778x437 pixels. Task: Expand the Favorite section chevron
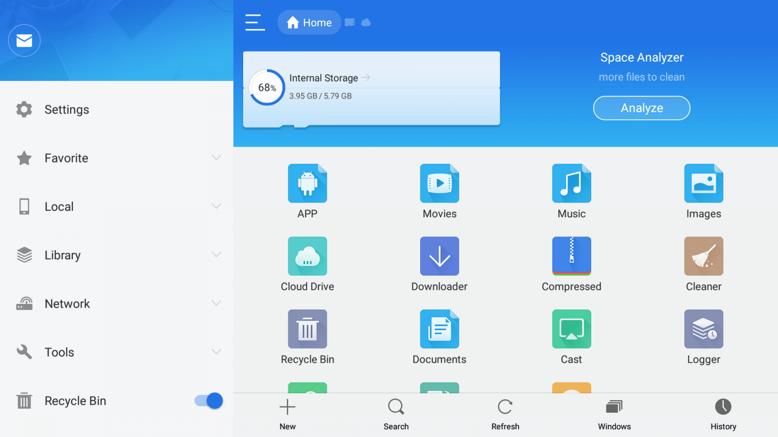[x=216, y=157]
